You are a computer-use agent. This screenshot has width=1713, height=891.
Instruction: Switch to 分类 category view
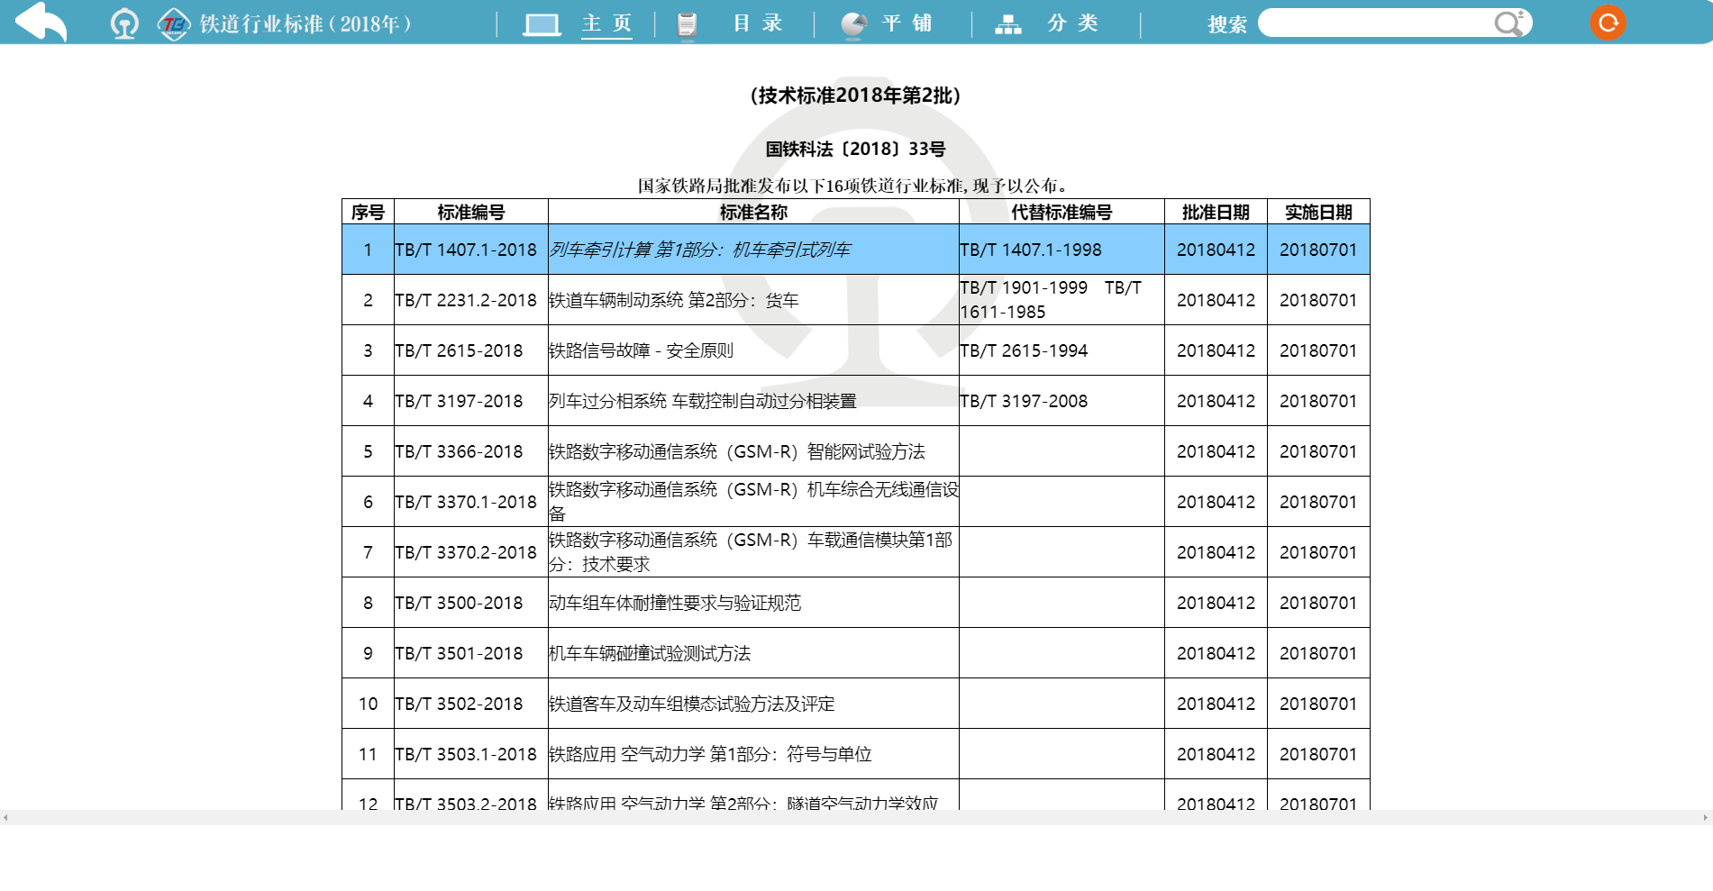coord(1072,23)
